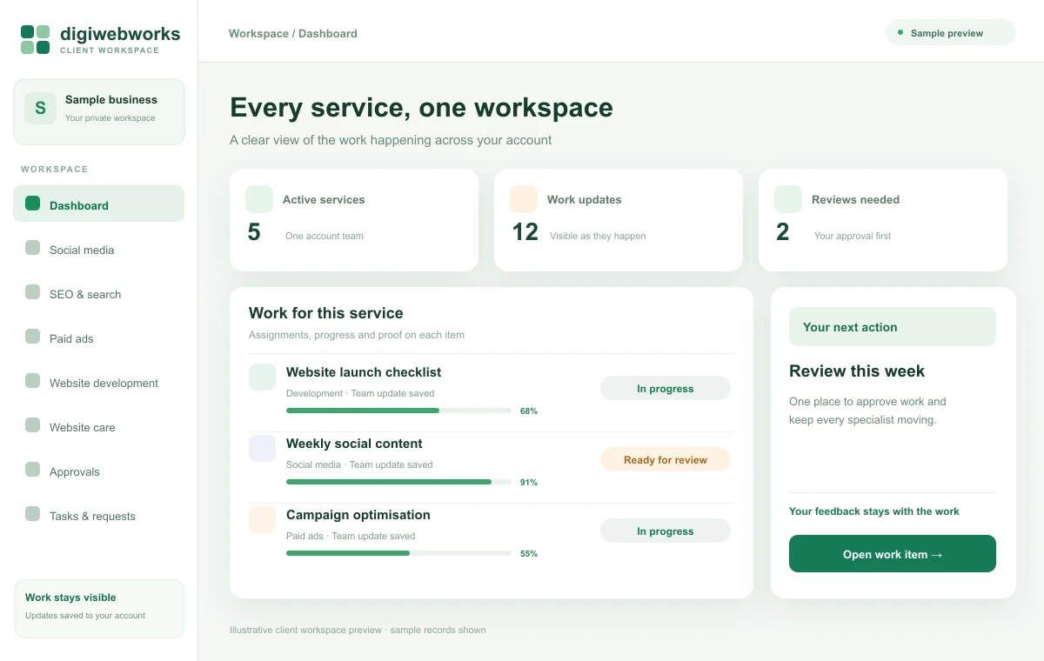Open the Dashboard menu item
Image resolution: width=1044 pixels, height=661 pixels.
[x=98, y=204]
